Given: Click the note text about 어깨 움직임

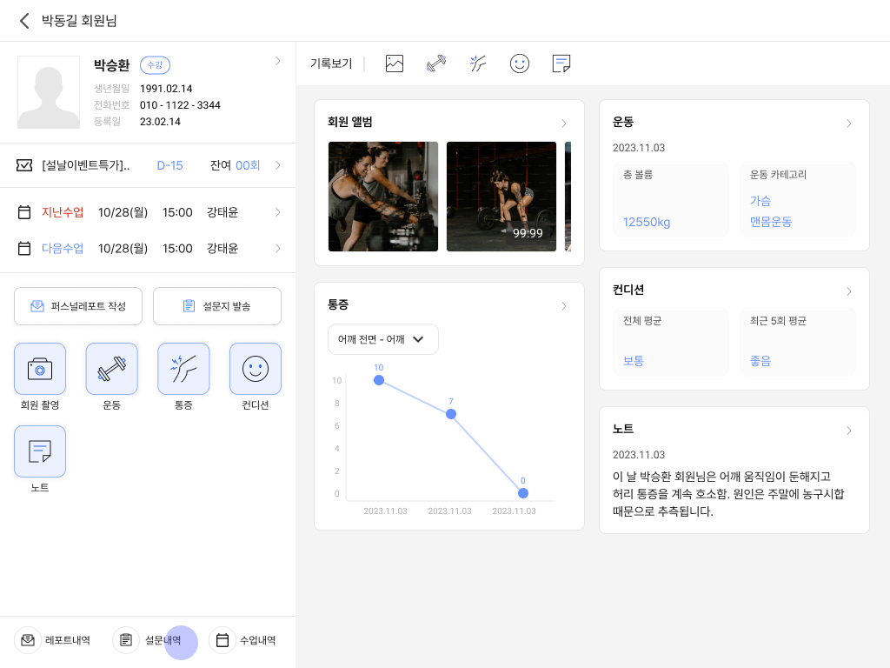Looking at the screenshot, I should coord(728,494).
